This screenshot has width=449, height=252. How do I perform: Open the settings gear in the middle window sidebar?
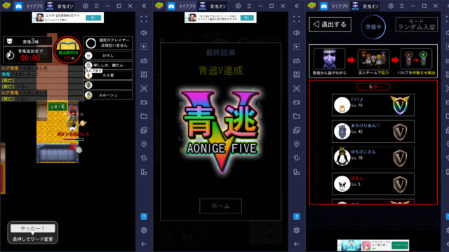(x=297, y=230)
